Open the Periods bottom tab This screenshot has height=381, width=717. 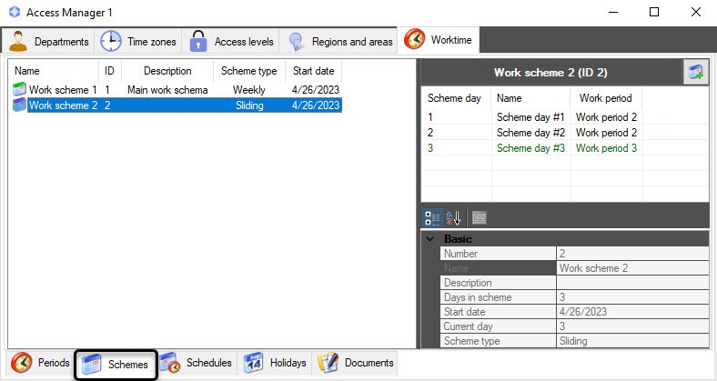(x=40, y=363)
